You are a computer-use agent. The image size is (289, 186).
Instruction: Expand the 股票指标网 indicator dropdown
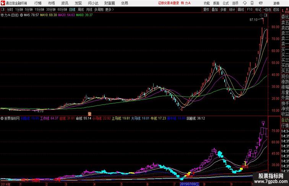pyautogui.click(x=2, y=118)
